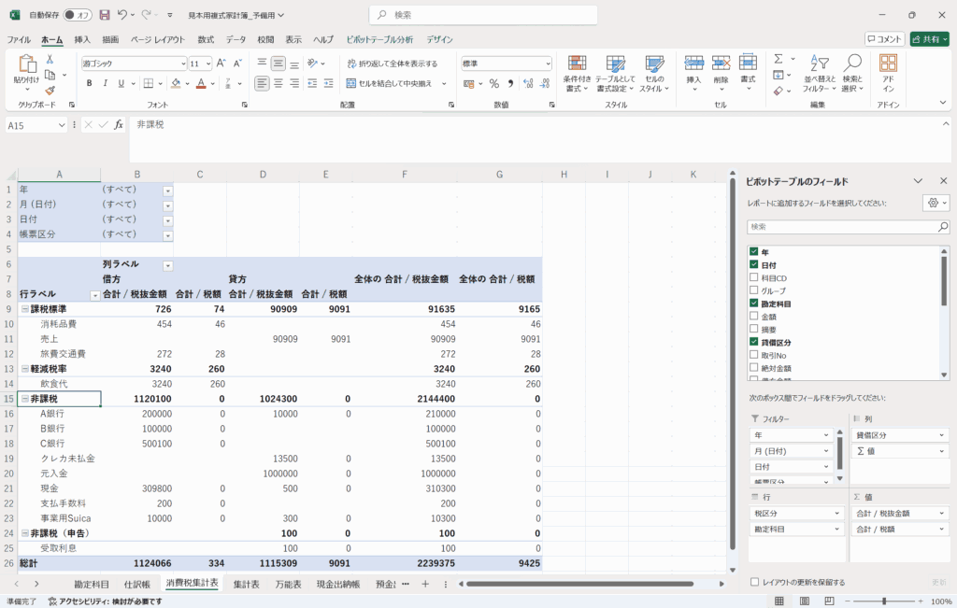Apply underline formatting
Viewport: 957px width, 608px height.
click(121, 83)
